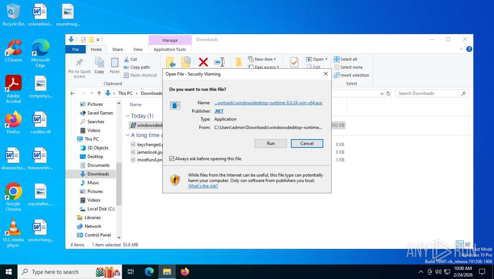Open the recent locations dropdown arrow
This screenshot has height=279, width=494.
click(x=92, y=93)
